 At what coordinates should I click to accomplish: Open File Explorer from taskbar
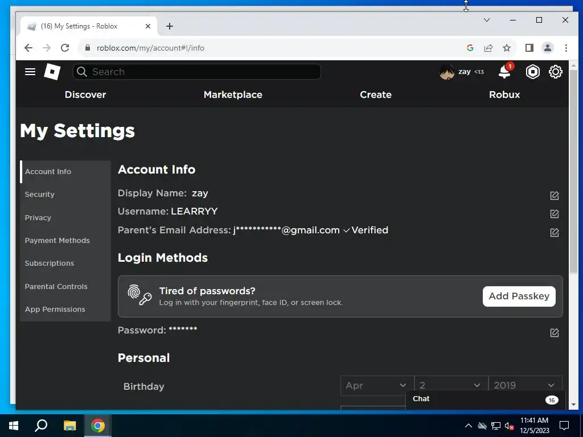tap(69, 426)
